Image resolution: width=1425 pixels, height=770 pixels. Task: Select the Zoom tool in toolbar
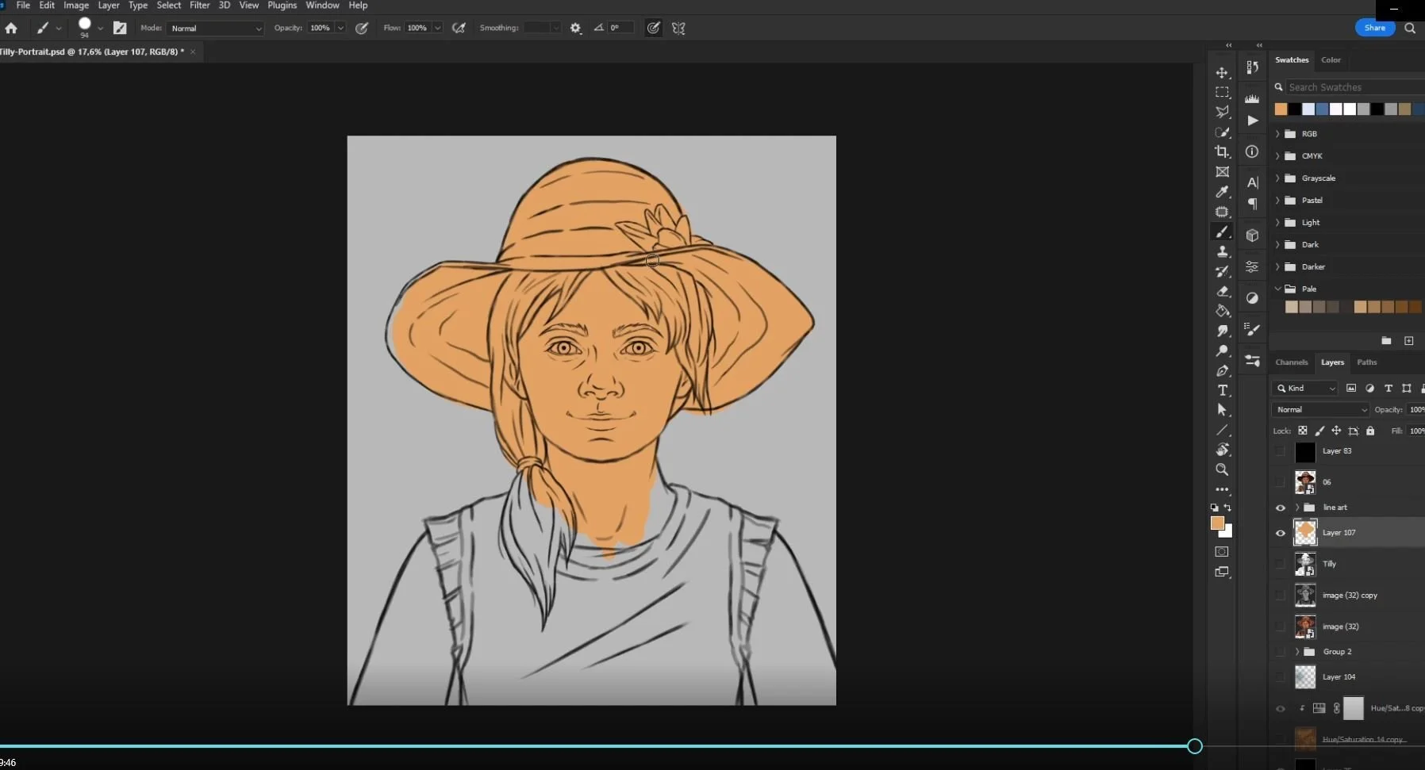pos(1222,469)
